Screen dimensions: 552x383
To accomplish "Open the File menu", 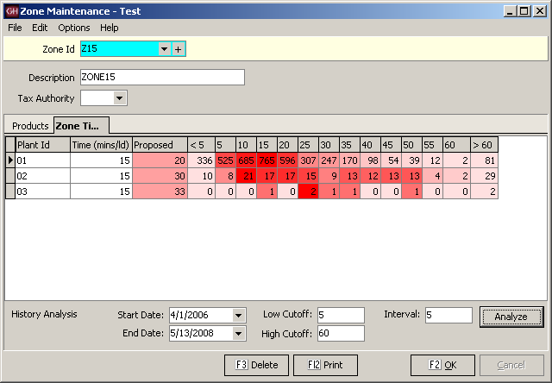I will (15, 28).
